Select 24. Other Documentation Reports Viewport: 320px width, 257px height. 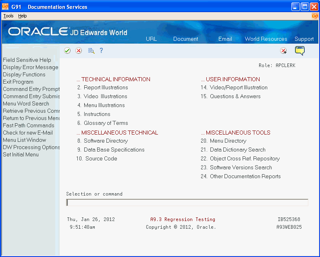(241, 176)
